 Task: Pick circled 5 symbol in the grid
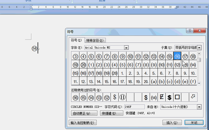click(x=91, y=57)
